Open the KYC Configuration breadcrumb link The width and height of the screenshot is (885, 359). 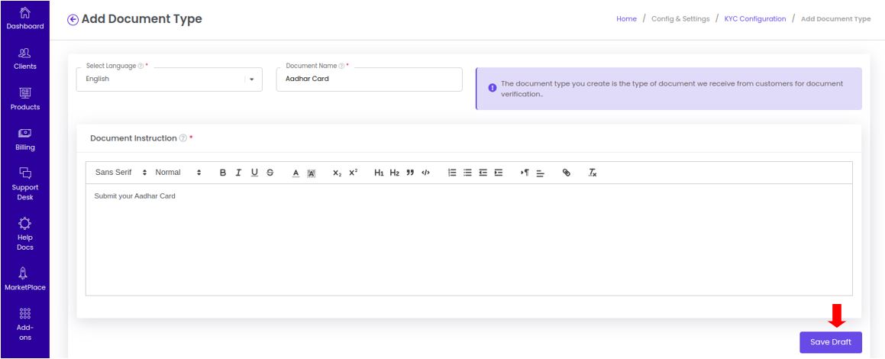point(755,19)
